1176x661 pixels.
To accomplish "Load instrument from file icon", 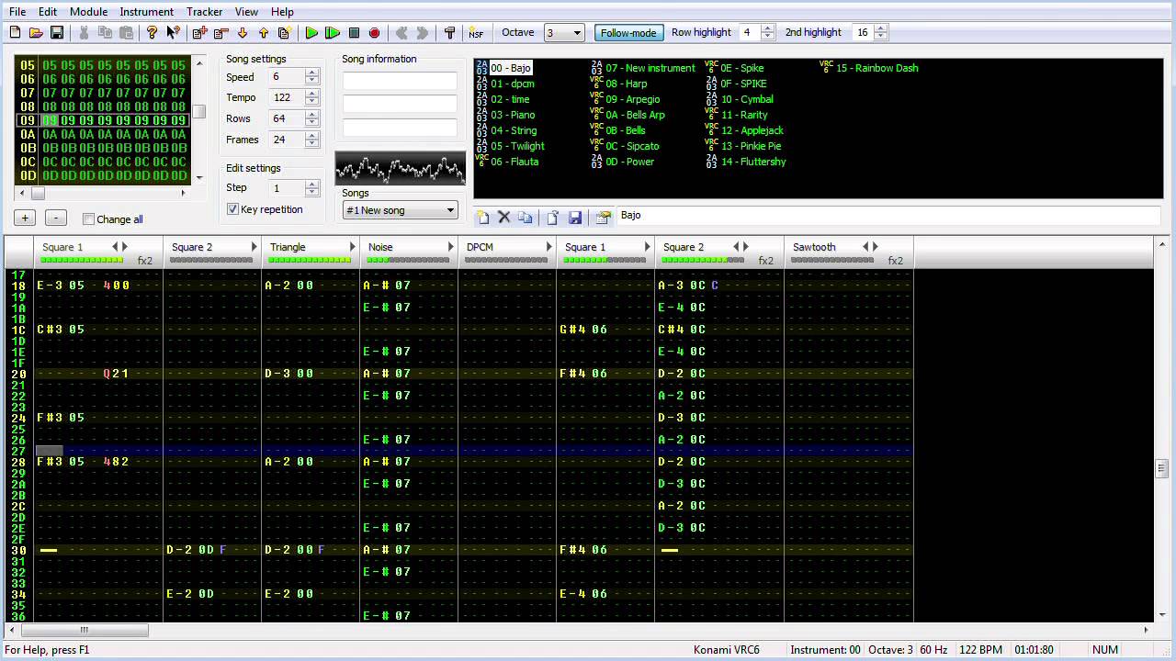I will (553, 218).
